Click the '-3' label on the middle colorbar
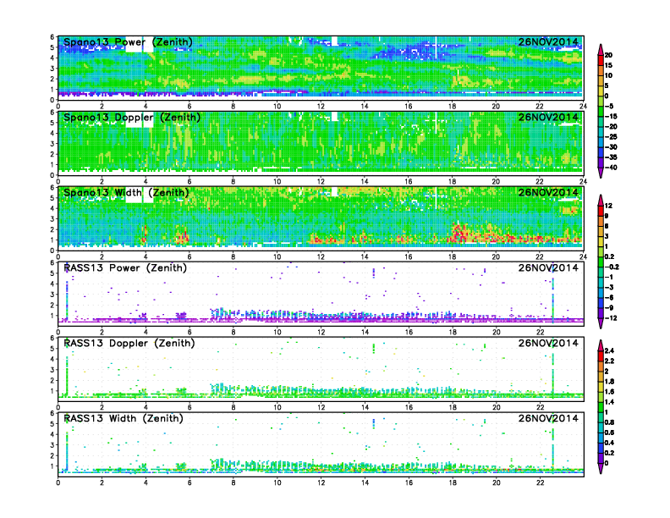Screen dimensions: 670x518 pos(609,287)
